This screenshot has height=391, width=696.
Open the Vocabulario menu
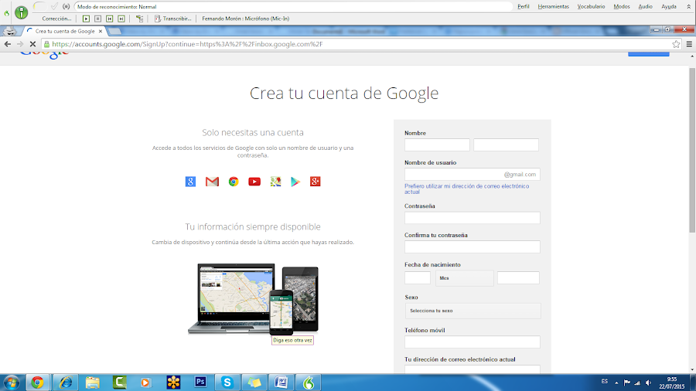[x=591, y=7]
